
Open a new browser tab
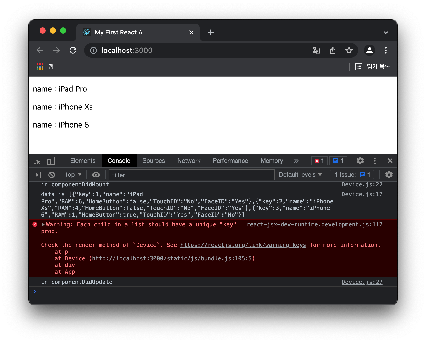click(x=211, y=32)
